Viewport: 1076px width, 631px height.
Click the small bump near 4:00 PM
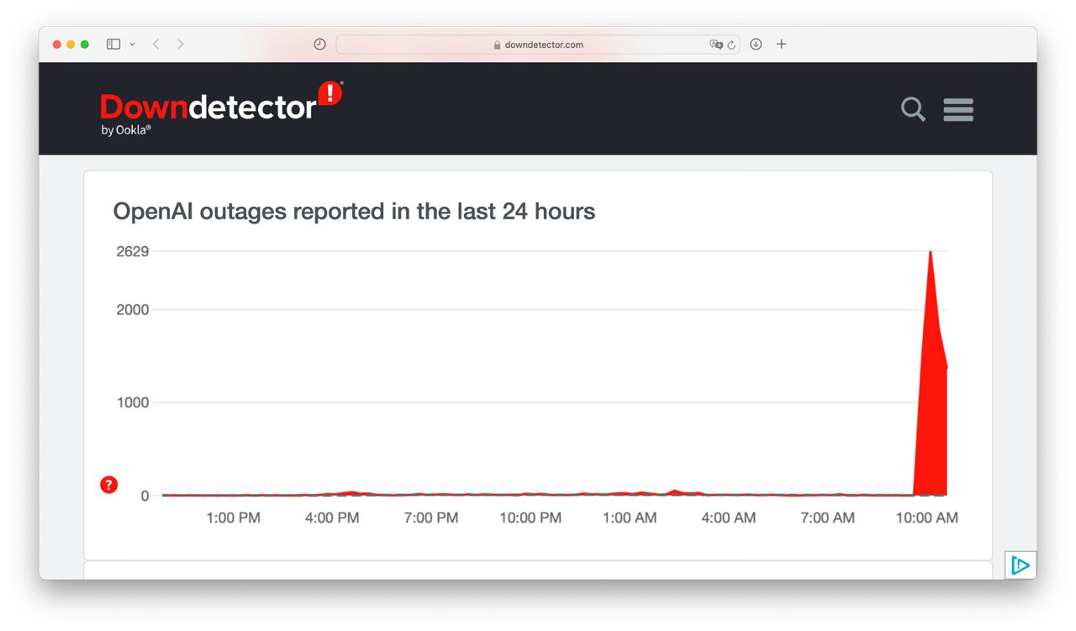[353, 492]
